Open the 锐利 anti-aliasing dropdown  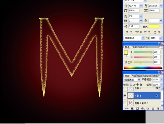pos(161,38)
